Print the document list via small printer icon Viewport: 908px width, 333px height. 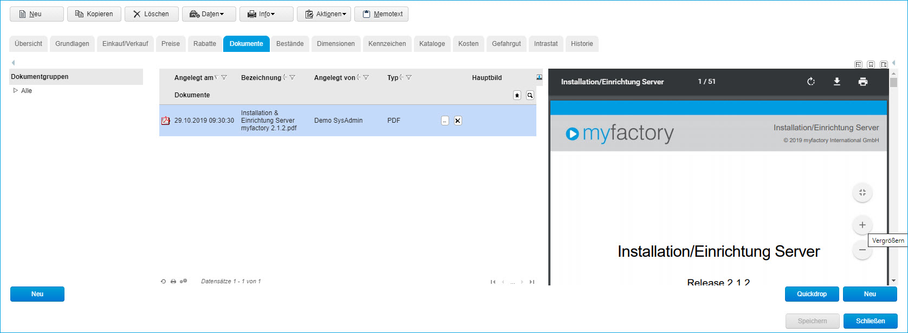tap(173, 281)
